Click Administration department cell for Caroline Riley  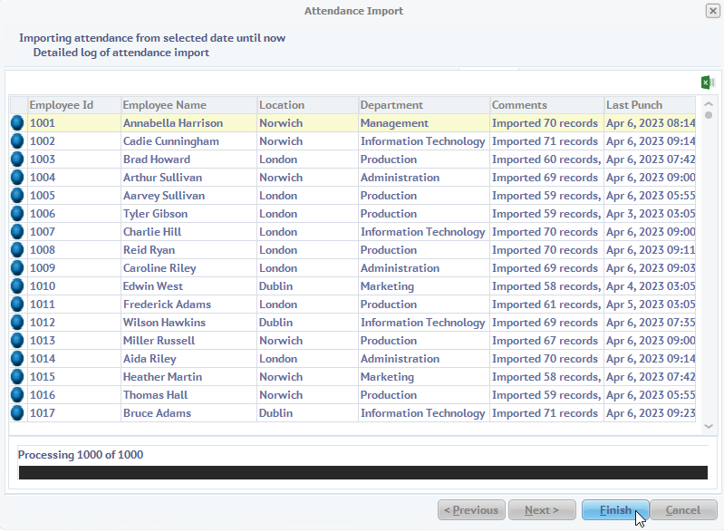(x=424, y=268)
